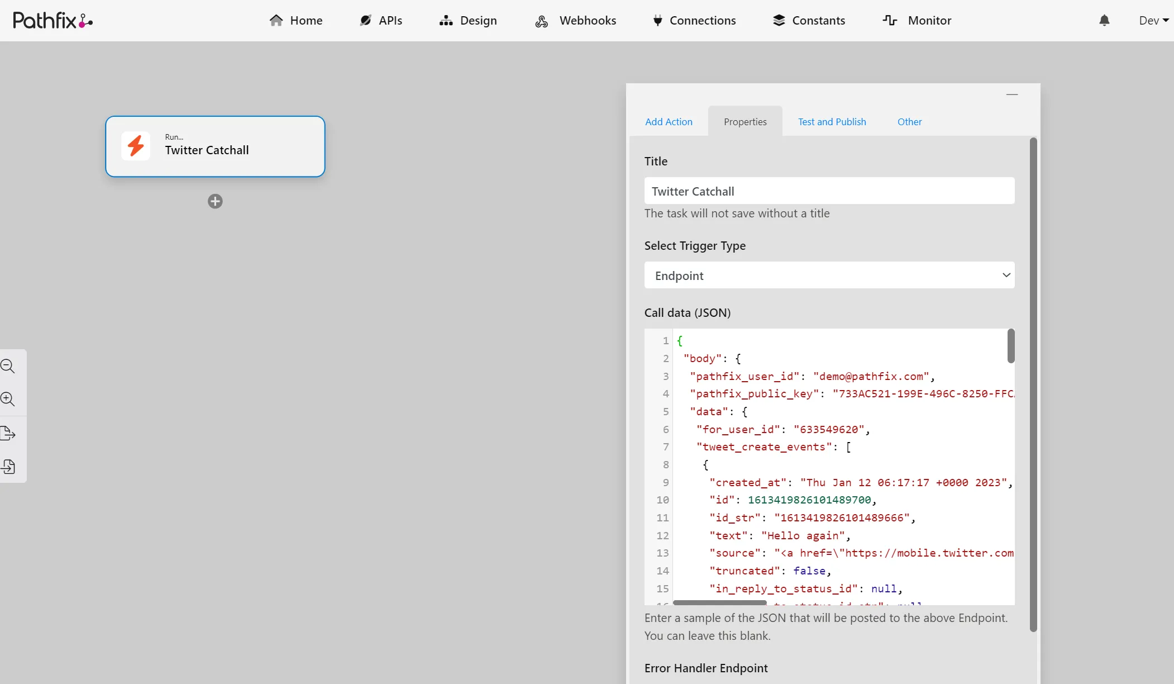This screenshot has height=684, width=1174.
Task: Switch to Add Action tab
Action: coord(669,122)
